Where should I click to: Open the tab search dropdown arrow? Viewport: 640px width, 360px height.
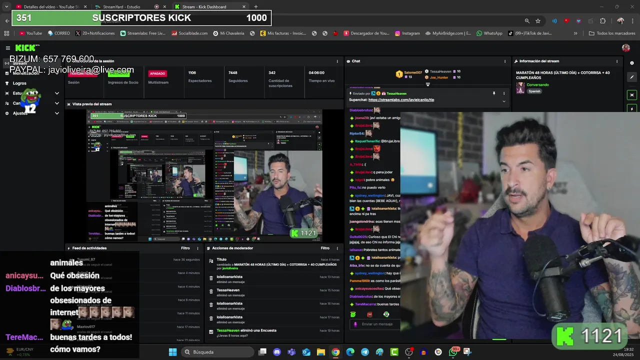coord(6,7)
